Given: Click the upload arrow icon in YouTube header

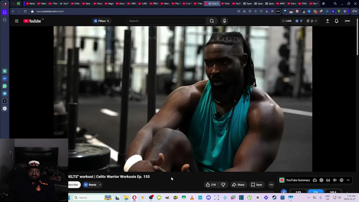Looking at the screenshot, I should point(327,21).
